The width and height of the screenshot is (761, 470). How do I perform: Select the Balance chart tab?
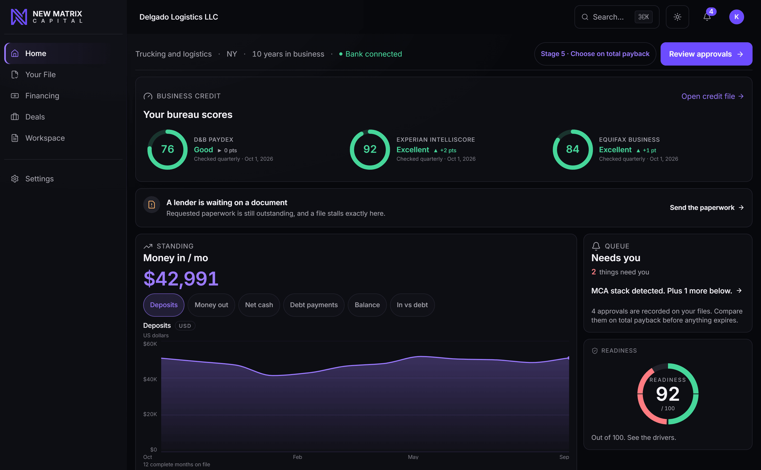[367, 305]
